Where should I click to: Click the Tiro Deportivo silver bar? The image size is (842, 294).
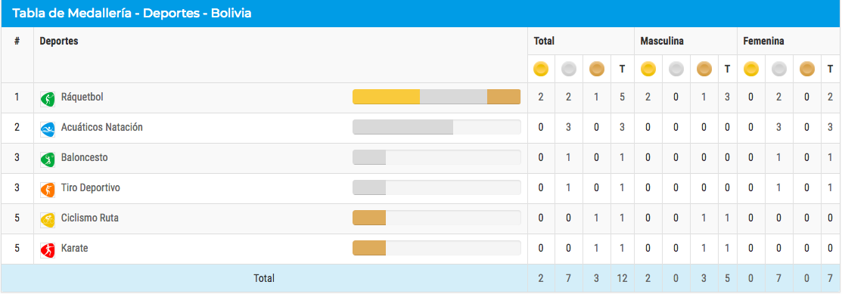point(369,187)
